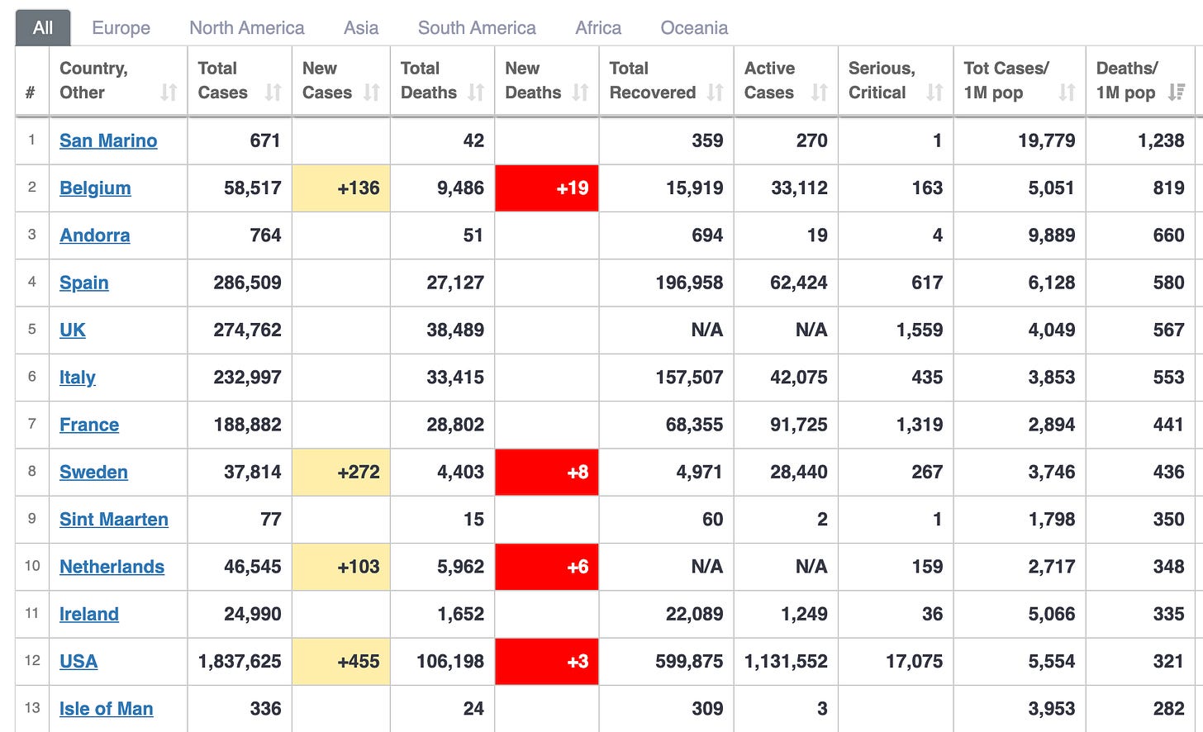Click Isle of Man total cases 336

pos(265,709)
